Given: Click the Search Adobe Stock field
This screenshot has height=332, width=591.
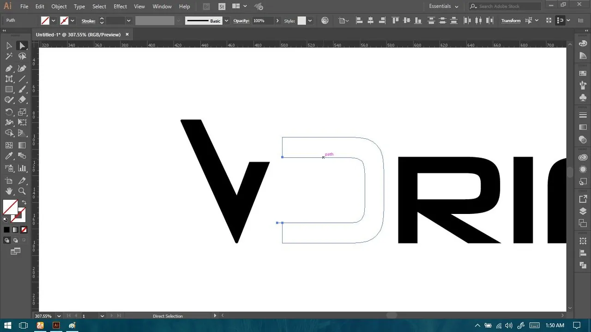Looking at the screenshot, I should (505, 6).
